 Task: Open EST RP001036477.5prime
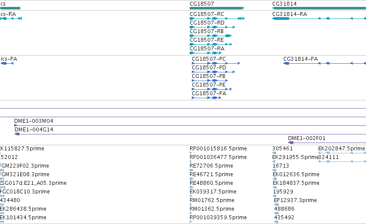[x=218, y=157]
